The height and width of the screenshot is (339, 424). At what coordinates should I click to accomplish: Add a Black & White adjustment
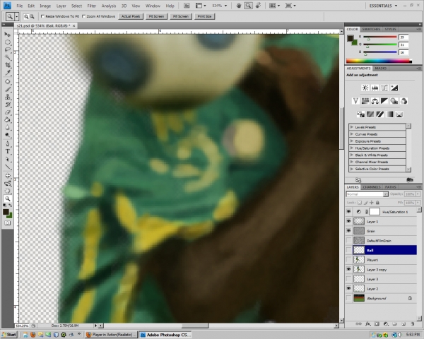(x=384, y=101)
